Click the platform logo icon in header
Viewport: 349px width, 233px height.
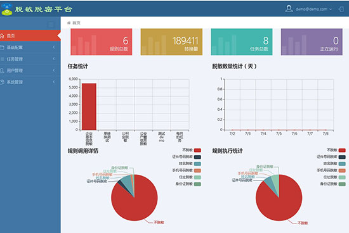pos(7,9)
